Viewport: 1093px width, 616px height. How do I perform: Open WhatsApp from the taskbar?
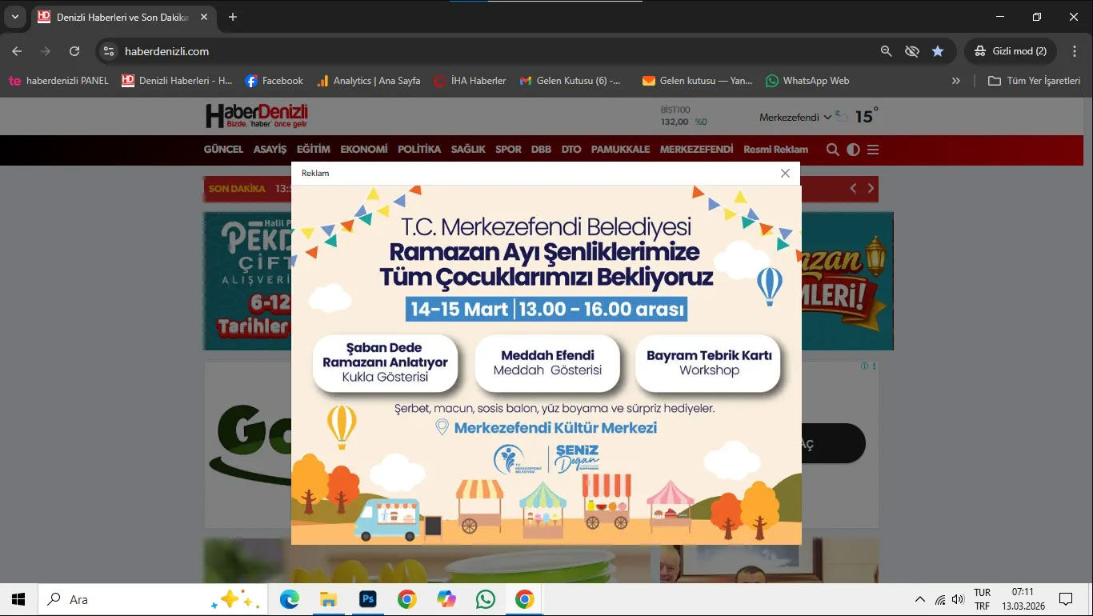[x=485, y=599]
